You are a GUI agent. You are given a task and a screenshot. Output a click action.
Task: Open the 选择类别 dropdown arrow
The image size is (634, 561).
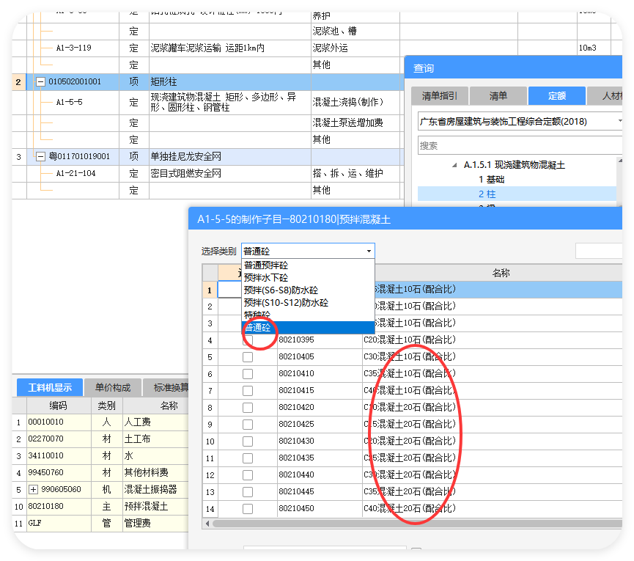tap(369, 252)
